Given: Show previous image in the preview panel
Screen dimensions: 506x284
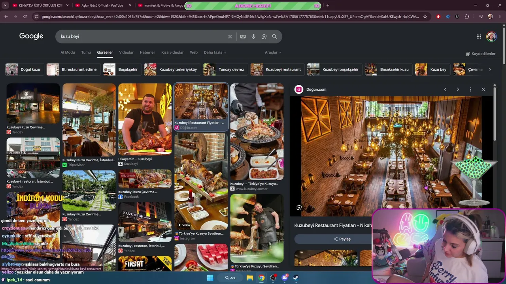Looking at the screenshot, I should pos(445,90).
